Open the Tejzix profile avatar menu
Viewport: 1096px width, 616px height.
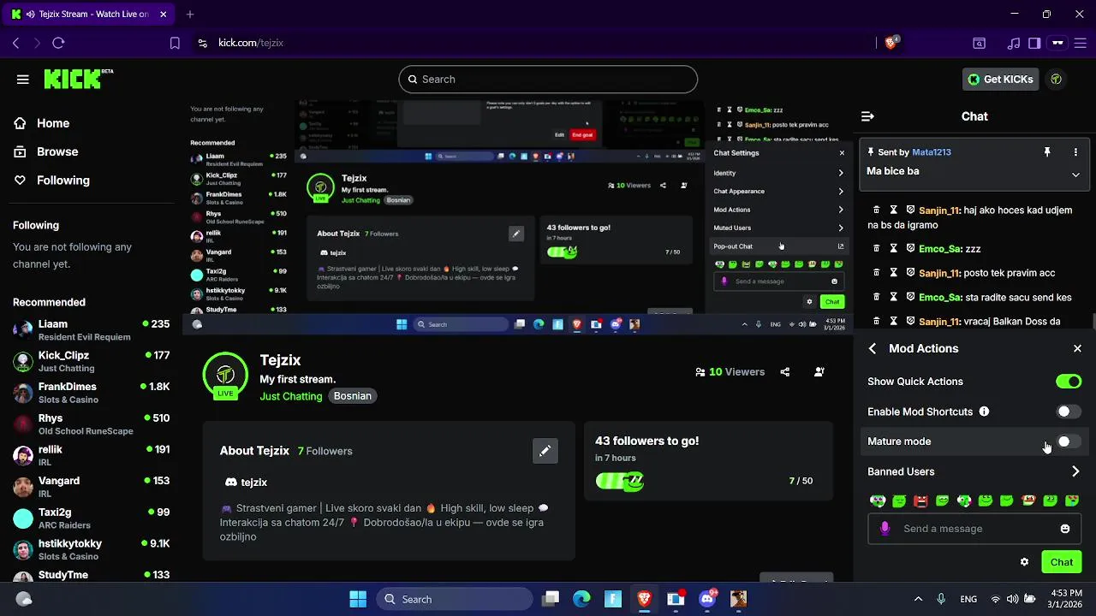click(x=1057, y=79)
